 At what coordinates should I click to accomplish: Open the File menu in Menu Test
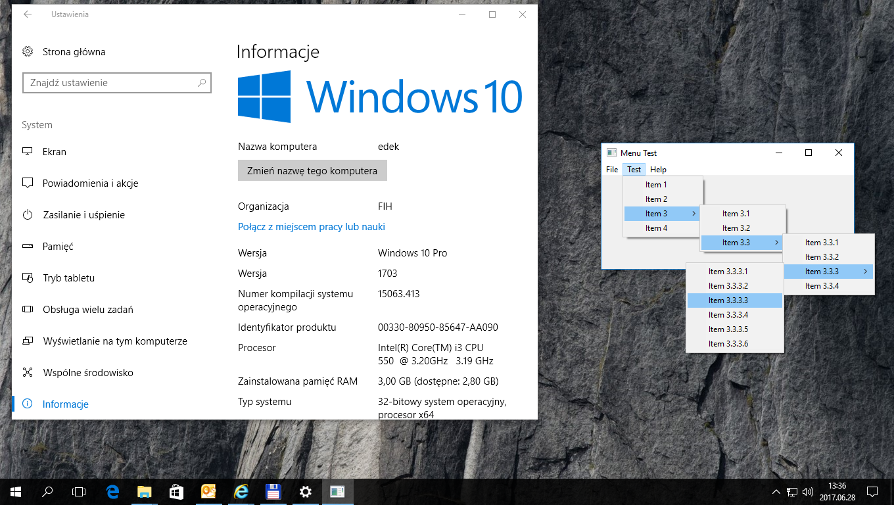[612, 170]
